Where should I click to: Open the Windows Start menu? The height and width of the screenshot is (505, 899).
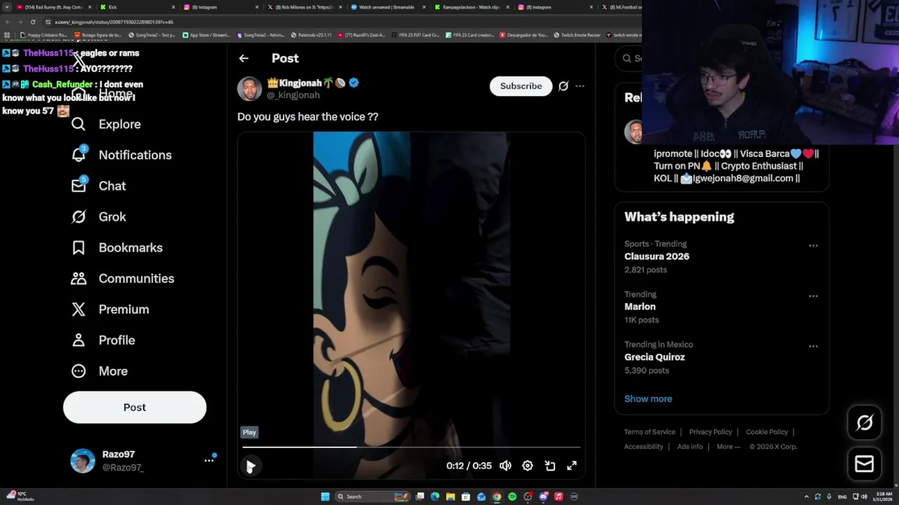[x=325, y=497]
